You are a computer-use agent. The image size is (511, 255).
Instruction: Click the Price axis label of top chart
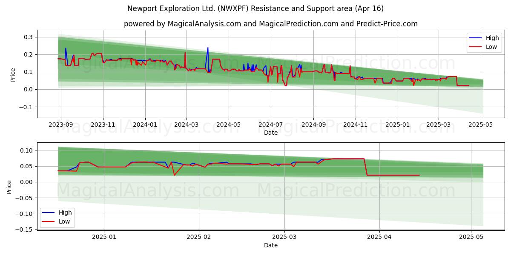coord(13,74)
